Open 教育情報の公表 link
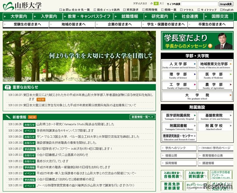Image resolution: width=237 pixels, height=193 pixels. tap(215, 155)
